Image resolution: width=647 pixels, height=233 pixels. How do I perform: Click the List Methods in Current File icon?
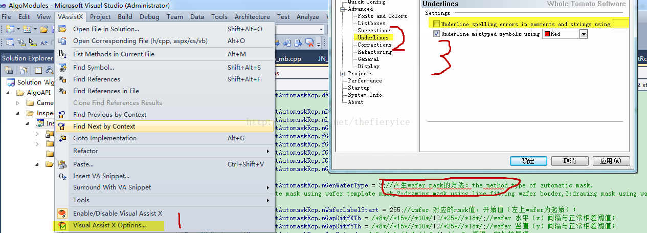(62, 54)
